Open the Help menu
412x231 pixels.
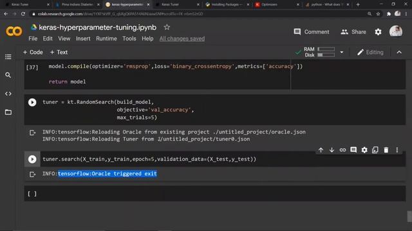147,38
